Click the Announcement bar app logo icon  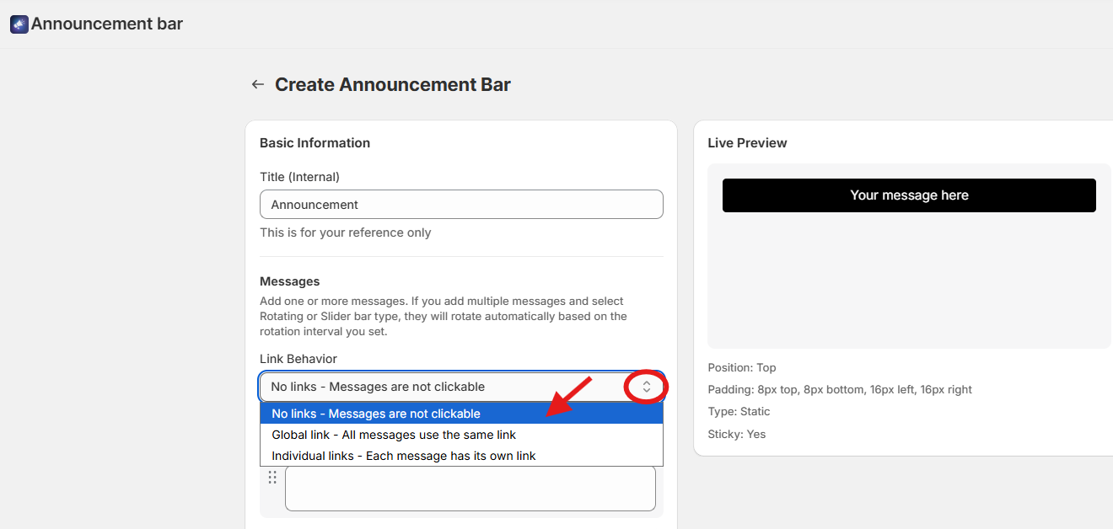(19, 24)
